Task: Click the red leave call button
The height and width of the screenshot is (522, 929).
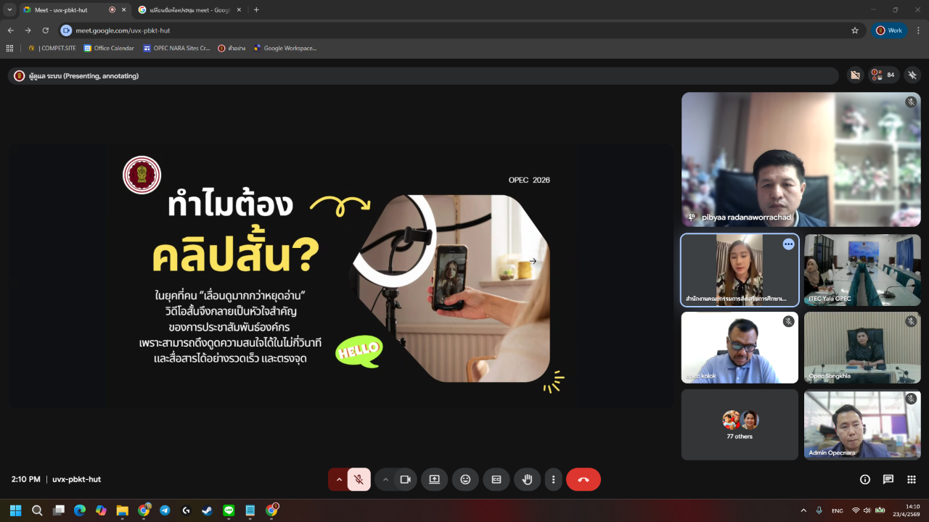Action: 583,479
